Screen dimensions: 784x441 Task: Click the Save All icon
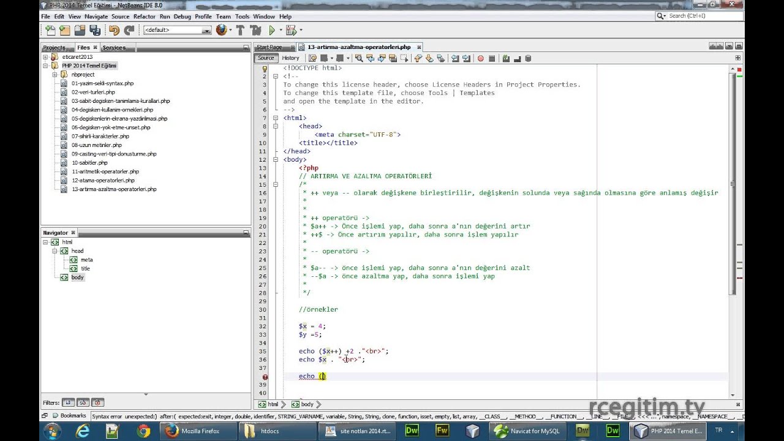click(95, 30)
